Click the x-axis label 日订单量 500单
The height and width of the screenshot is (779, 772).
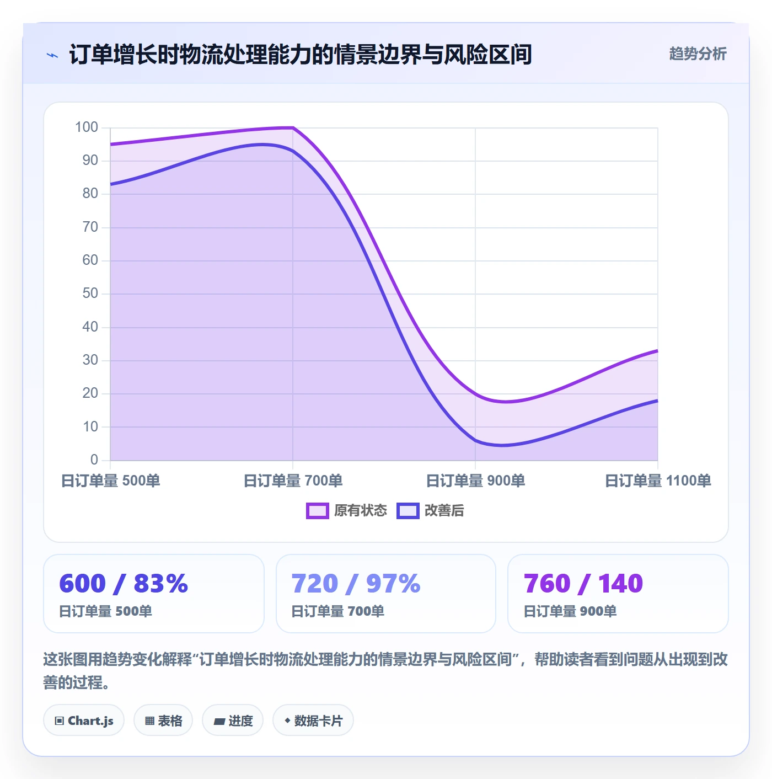pyautogui.click(x=110, y=481)
